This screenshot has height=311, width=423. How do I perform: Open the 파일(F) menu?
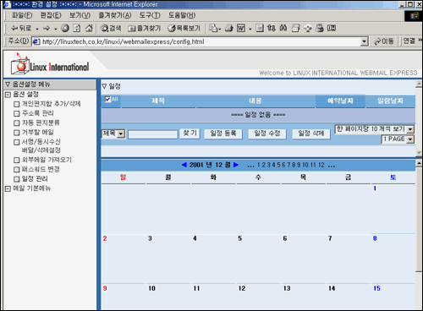tap(22, 15)
